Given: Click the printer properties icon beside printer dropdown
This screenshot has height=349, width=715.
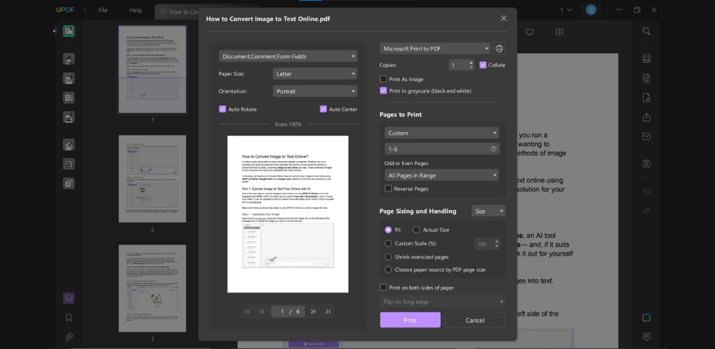Looking at the screenshot, I should coord(499,48).
